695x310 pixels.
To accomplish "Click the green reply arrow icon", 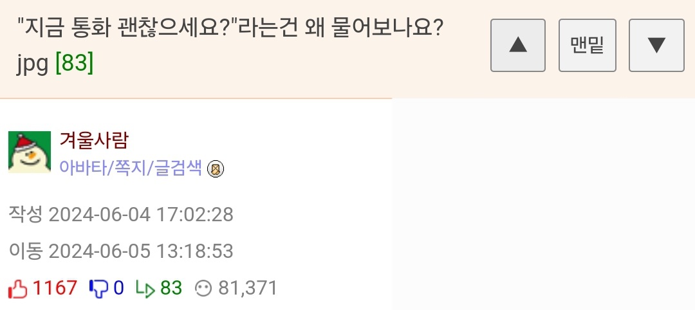I will click(x=145, y=289).
